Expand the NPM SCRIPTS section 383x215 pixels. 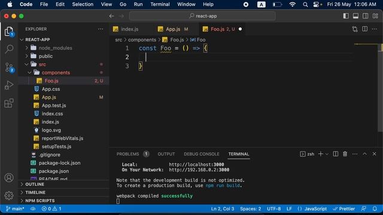tap(63, 201)
